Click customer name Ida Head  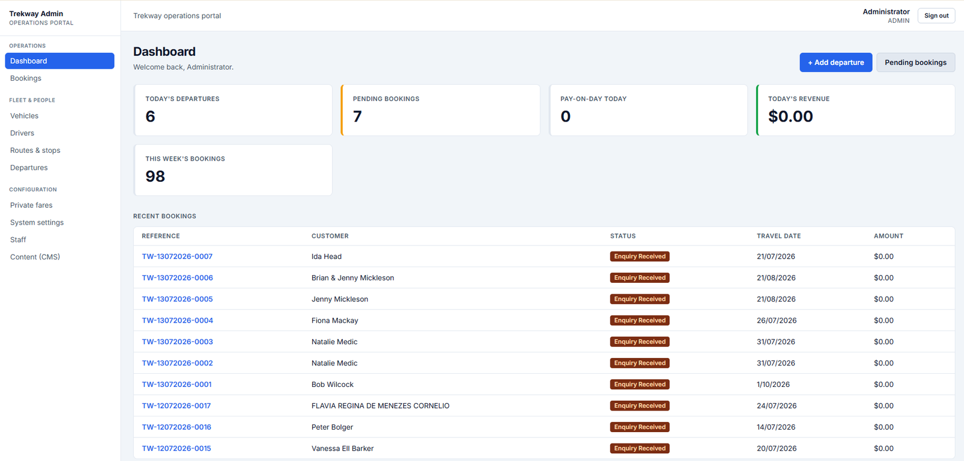pos(327,256)
